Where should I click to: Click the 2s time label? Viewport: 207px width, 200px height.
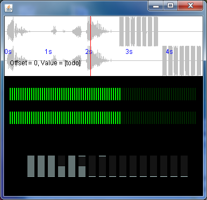pyautogui.click(x=89, y=52)
